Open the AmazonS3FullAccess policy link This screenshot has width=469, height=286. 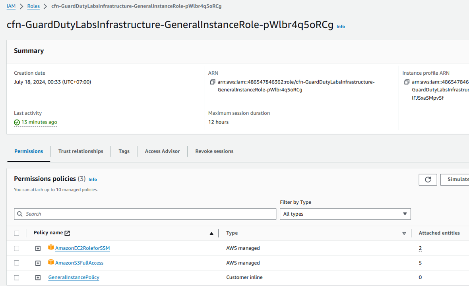click(x=79, y=263)
